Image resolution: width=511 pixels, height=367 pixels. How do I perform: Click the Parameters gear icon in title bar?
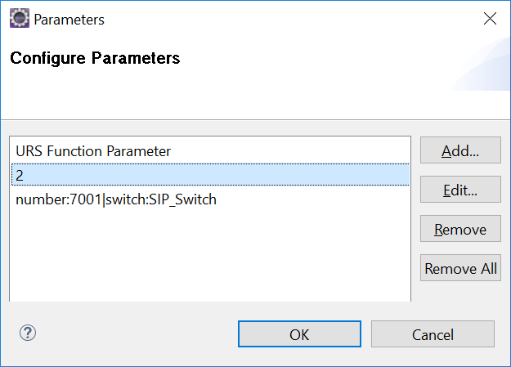click(x=20, y=18)
